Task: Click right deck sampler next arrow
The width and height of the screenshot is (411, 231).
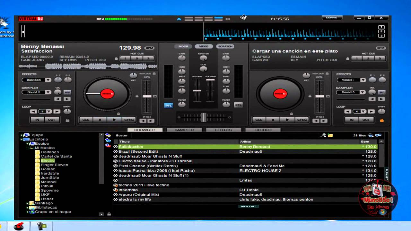Action: [381, 99]
